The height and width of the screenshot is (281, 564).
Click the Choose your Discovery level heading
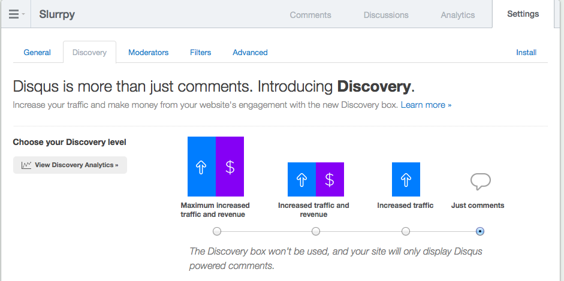click(70, 142)
